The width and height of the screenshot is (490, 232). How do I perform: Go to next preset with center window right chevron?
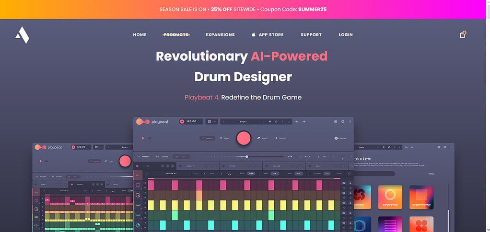click(x=263, y=122)
